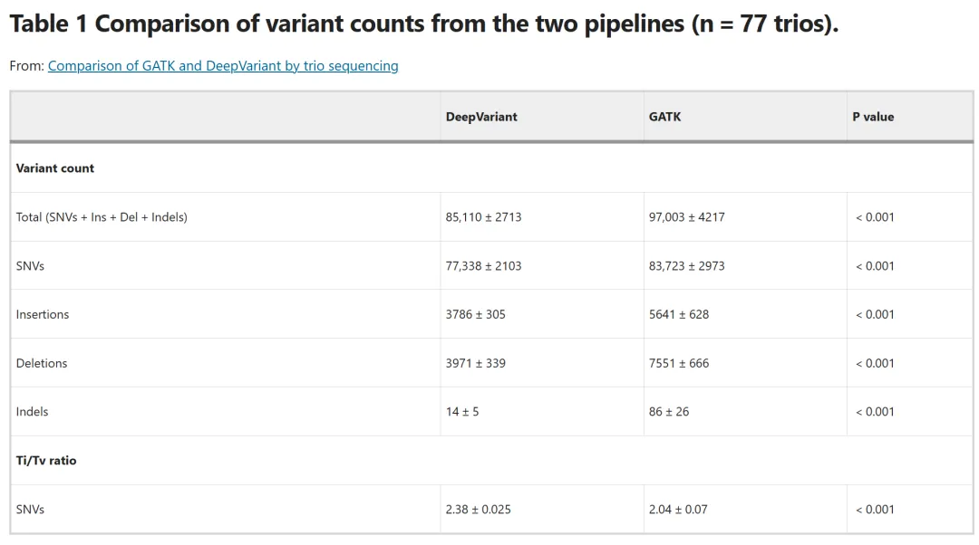Click the GATK total value 97,003 ± 4217
This screenshot has height=545, width=979.
tap(686, 217)
